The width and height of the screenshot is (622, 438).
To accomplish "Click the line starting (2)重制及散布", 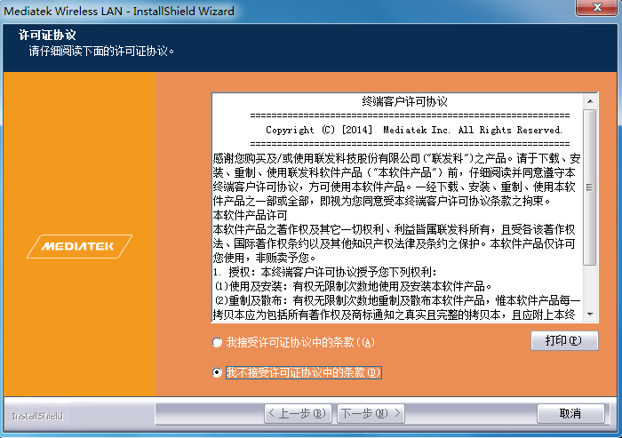I will [397, 300].
